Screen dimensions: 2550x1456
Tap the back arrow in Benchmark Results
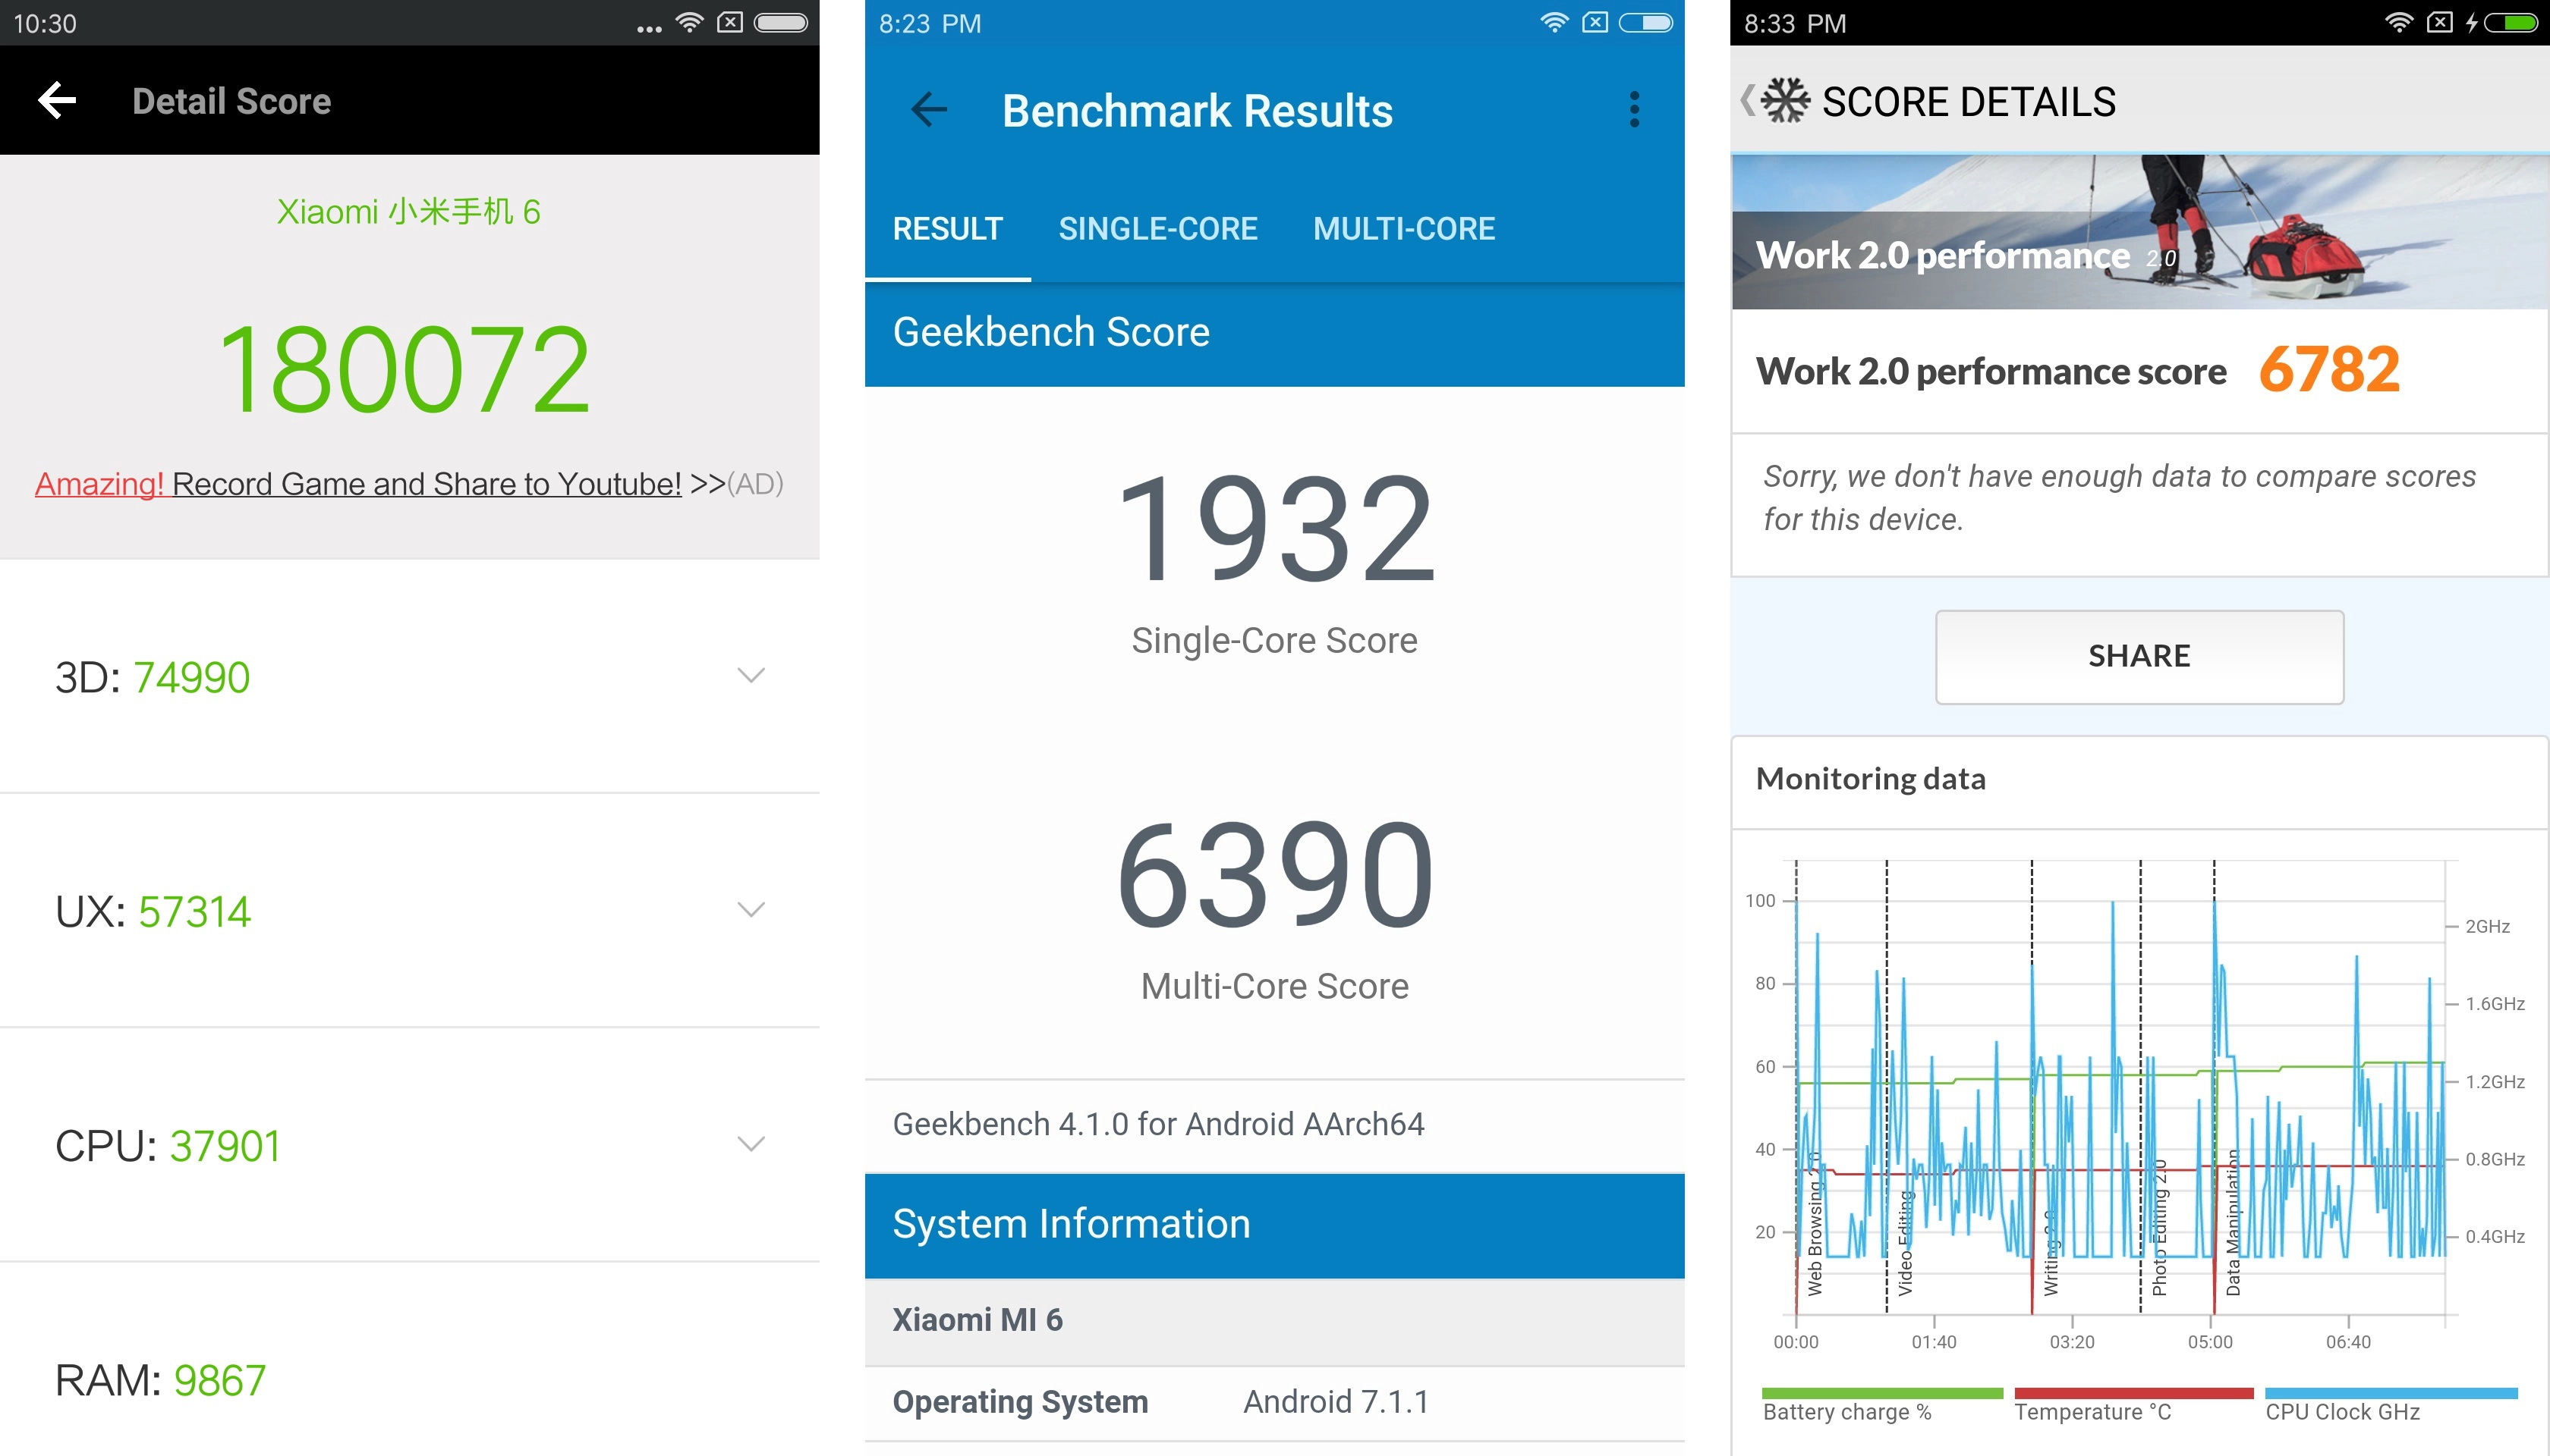click(929, 109)
